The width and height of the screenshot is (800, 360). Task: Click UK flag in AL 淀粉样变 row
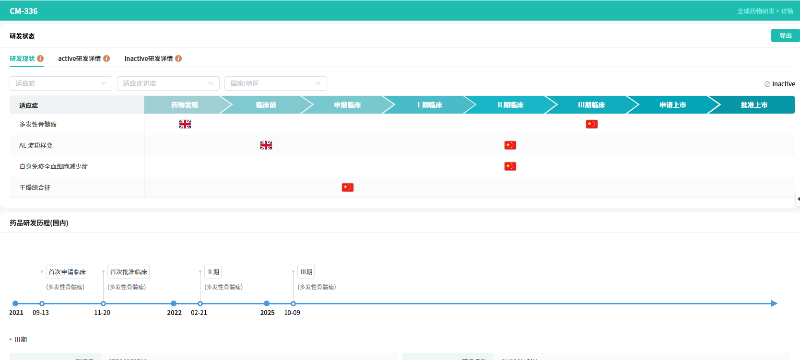(x=266, y=145)
